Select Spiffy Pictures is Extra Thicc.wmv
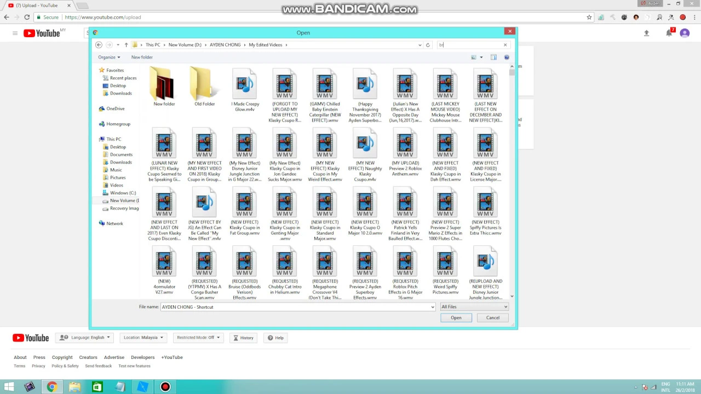Image resolution: width=701 pixels, height=394 pixels. (485, 211)
